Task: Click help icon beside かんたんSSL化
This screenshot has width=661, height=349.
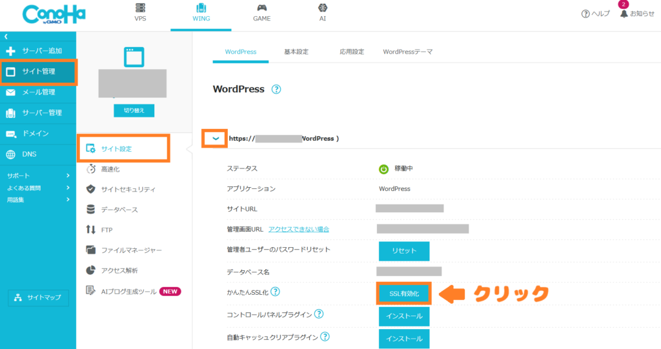Action: [275, 291]
